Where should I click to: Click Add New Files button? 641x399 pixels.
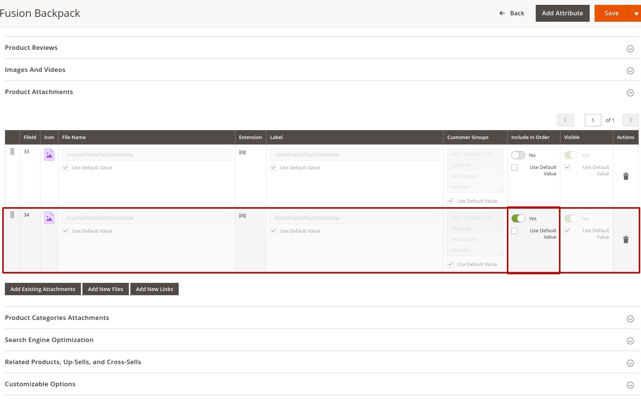(105, 289)
